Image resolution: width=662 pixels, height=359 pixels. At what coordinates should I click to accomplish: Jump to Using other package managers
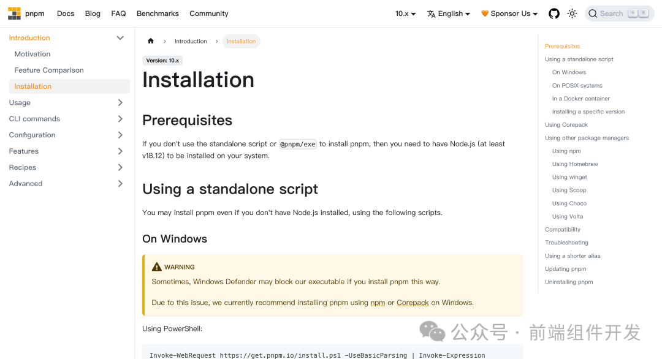[587, 137]
